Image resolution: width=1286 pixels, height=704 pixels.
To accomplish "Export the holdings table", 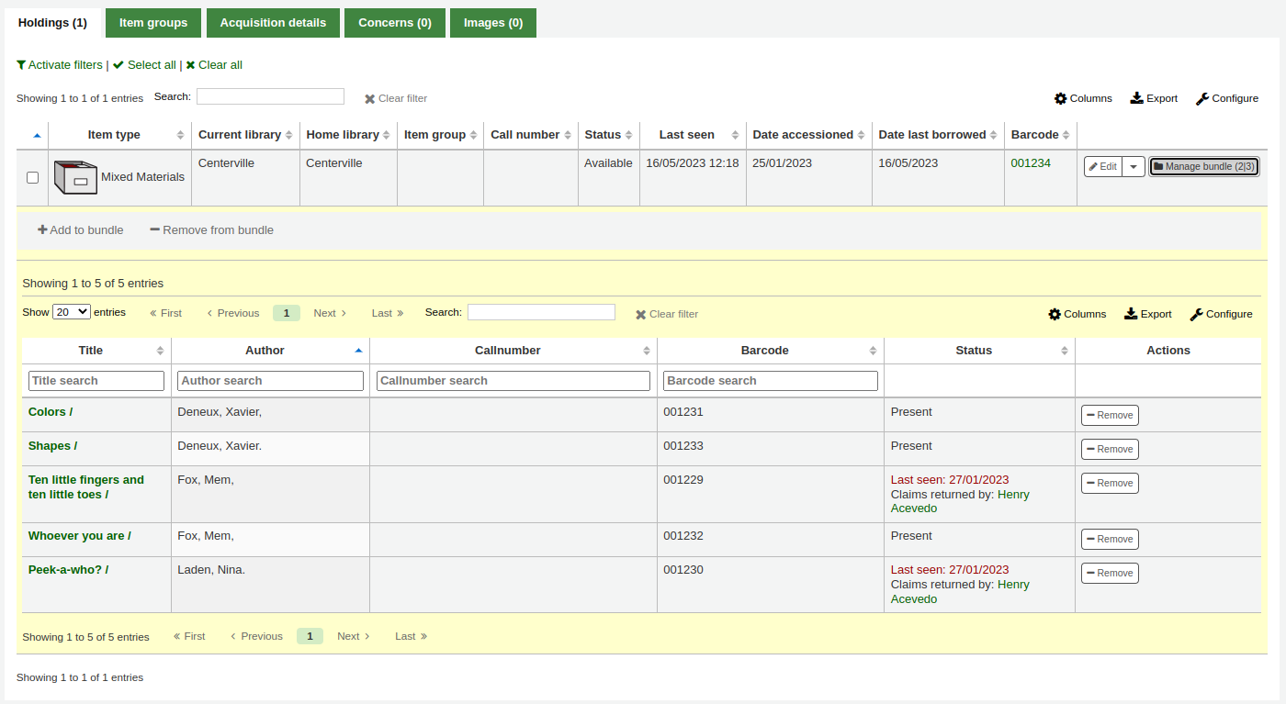I will coord(1153,98).
